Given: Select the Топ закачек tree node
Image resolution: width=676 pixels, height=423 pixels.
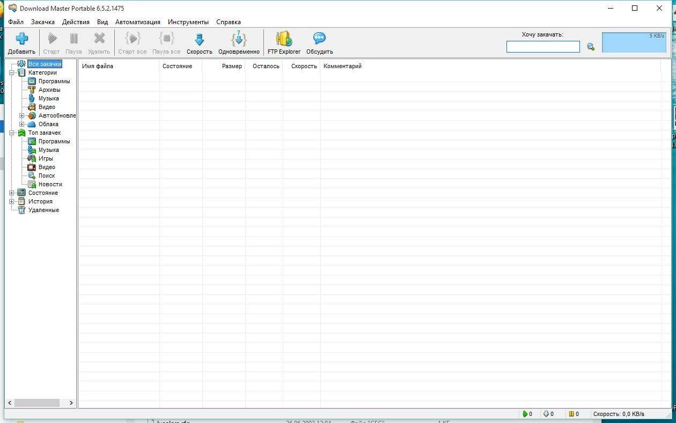Looking at the screenshot, I should point(45,133).
